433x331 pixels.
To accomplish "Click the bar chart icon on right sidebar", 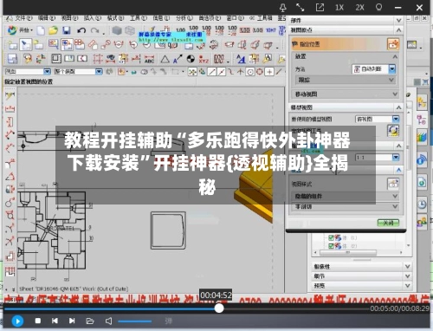I will tap(422, 137).
